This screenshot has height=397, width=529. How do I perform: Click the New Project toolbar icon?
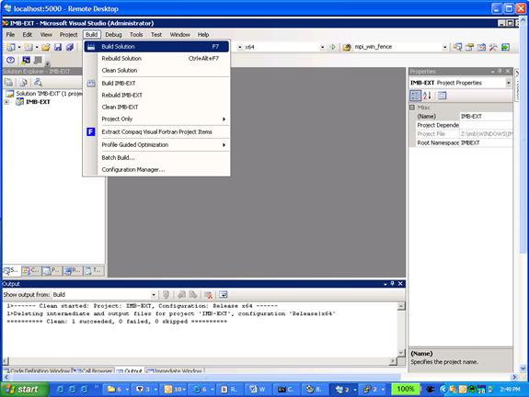pos(11,47)
